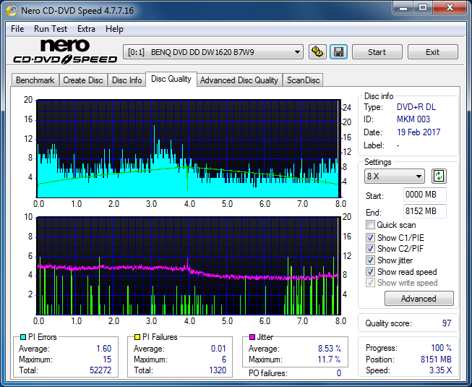
Task: Click the refresh speed settings icon
Action: click(x=439, y=177)
